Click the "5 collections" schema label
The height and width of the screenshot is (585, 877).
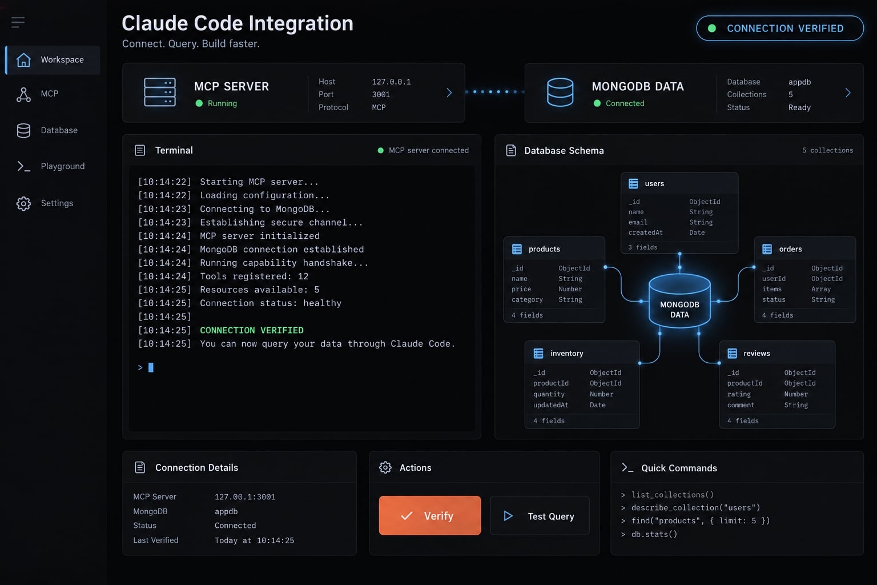click(x=827, y=150)
